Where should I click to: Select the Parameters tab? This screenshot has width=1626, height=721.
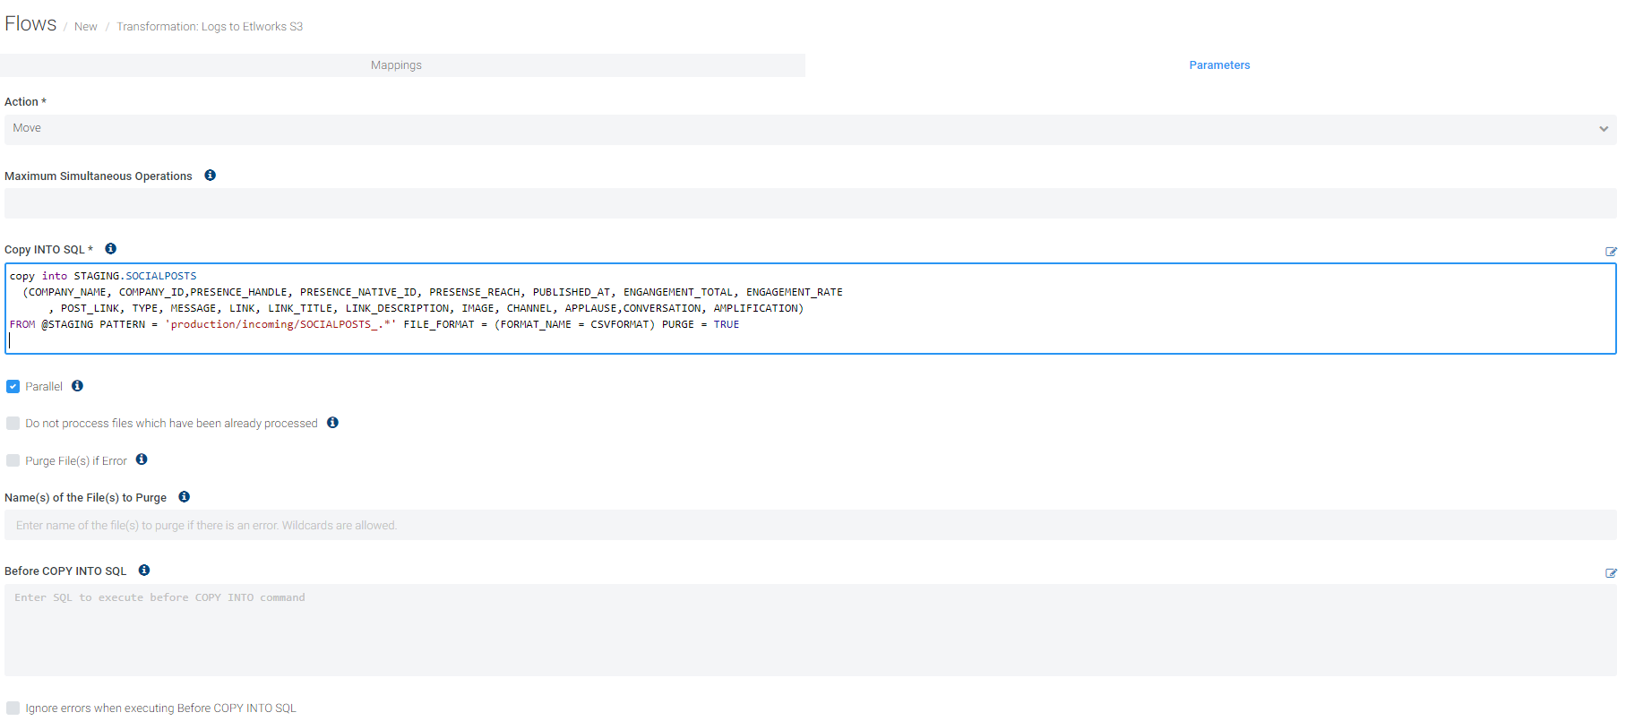click(x=1218, y=65)
